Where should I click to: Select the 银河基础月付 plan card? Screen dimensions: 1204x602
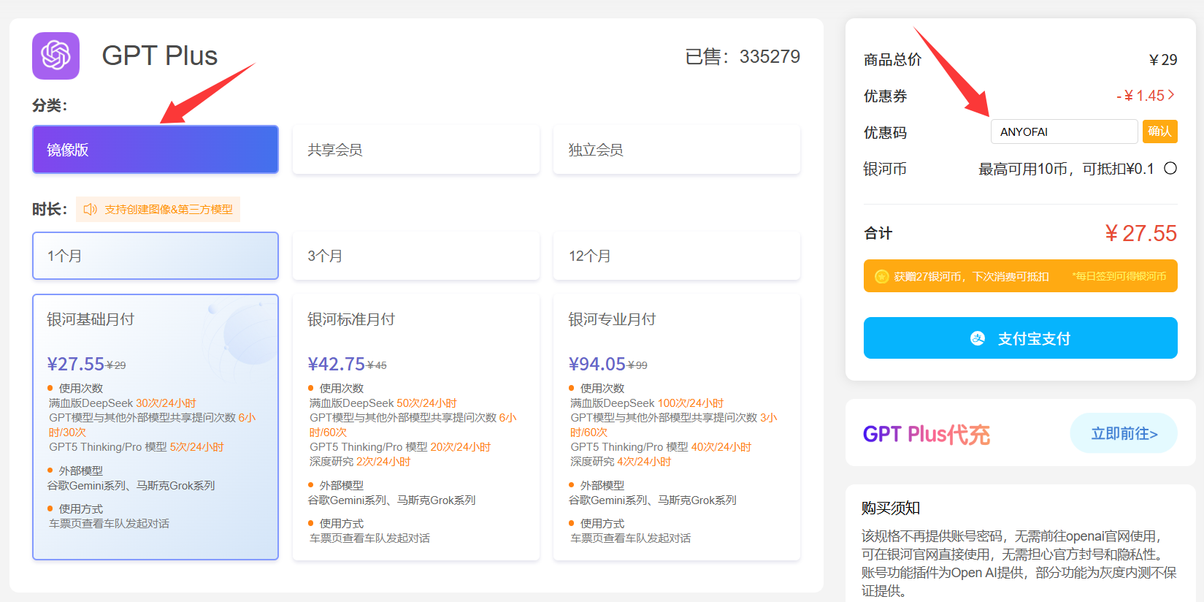pyautogui.click(x=156, y=427)
